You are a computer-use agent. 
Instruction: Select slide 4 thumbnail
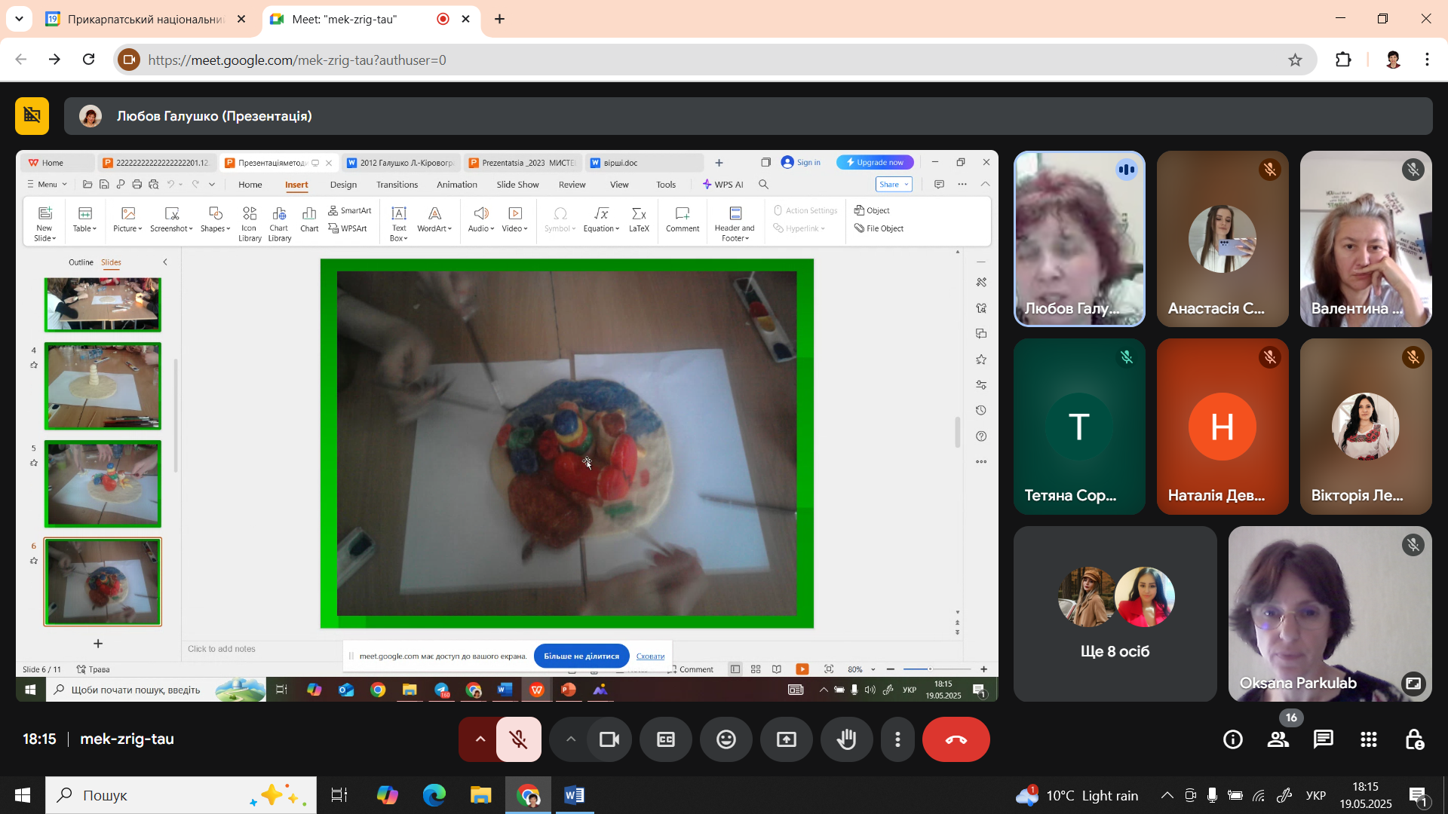103,386
